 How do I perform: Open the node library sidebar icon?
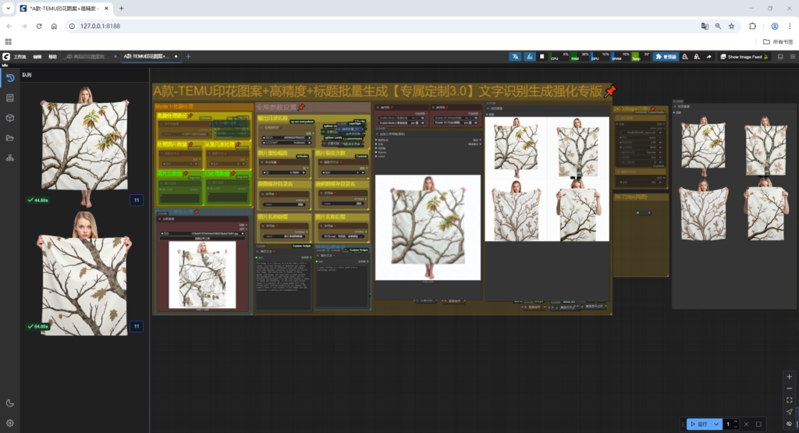coord(9,98)
